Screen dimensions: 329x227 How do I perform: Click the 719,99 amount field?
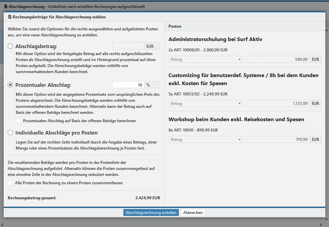[x=278, y=140]
